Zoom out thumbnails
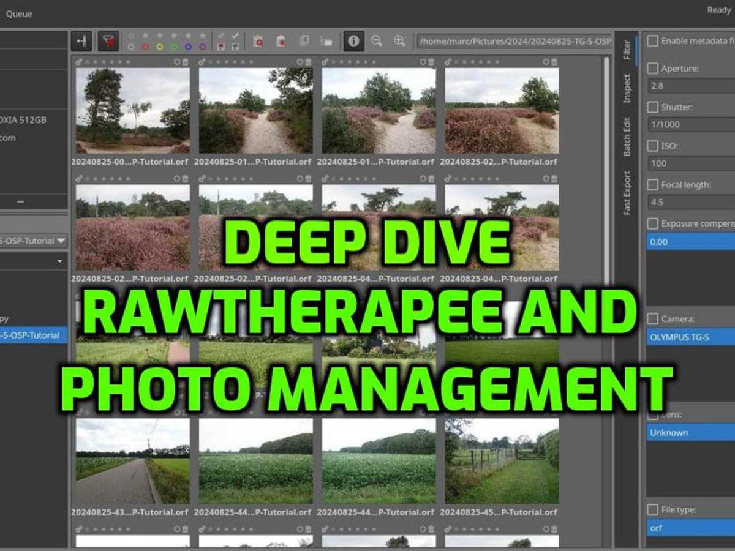Screen dimensions: 735x551 tap(376, 41)
